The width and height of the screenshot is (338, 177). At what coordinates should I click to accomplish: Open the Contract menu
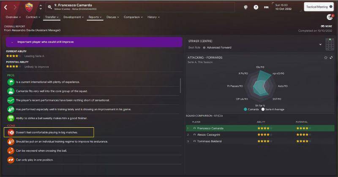33,17
